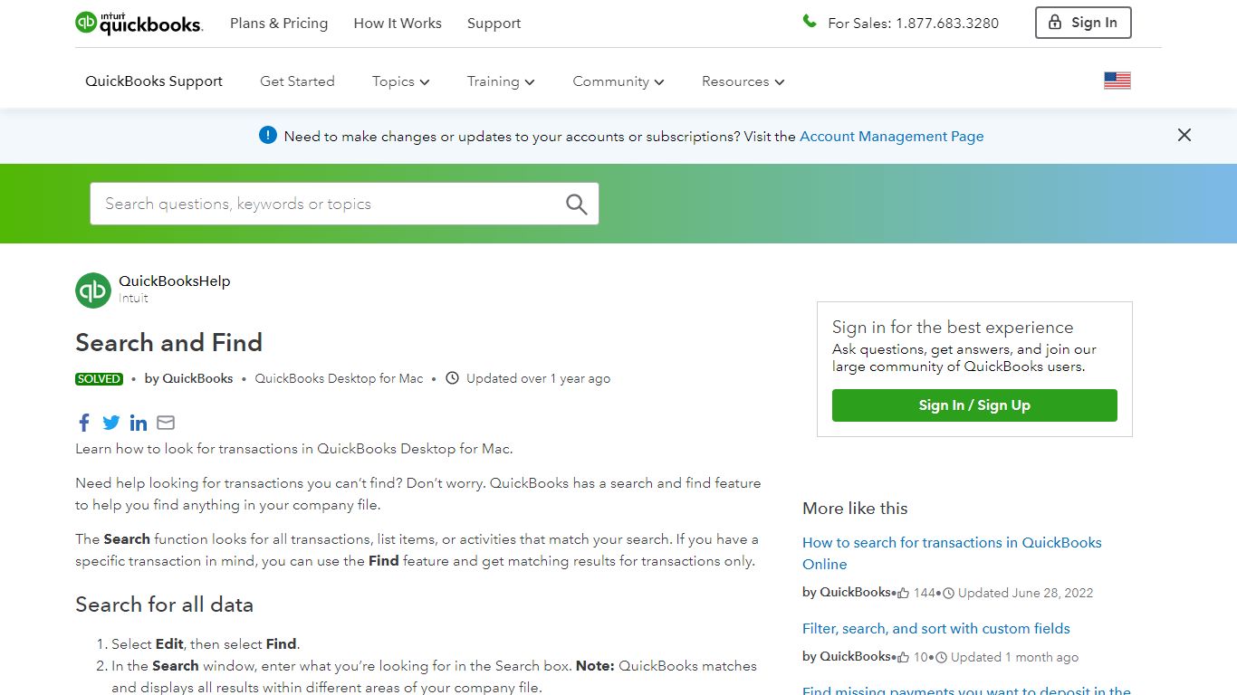The height and width of the screenshot is (695, 1237).
Task: Click the green phone sales icon
Action: coord(810,21)
